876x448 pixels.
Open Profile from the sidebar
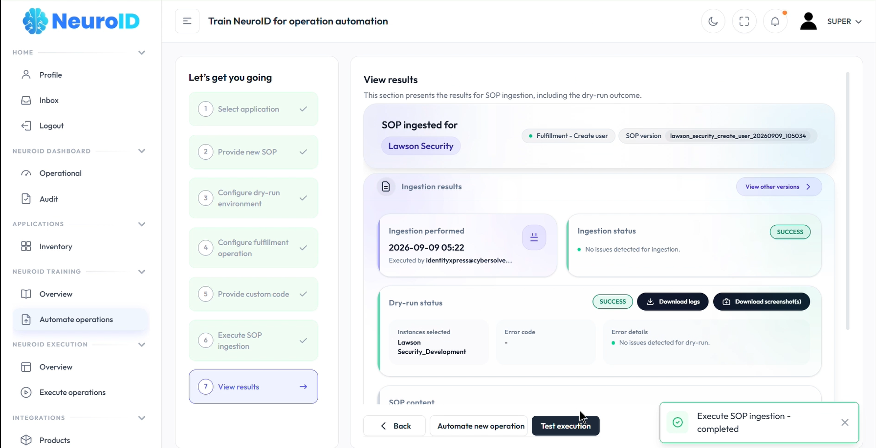tap(81, 75)
